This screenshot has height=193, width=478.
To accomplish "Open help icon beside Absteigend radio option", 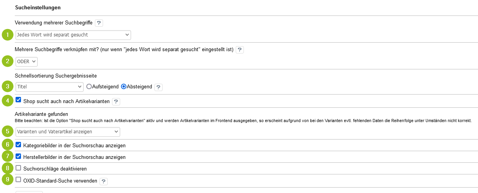I will pos(158,87).
